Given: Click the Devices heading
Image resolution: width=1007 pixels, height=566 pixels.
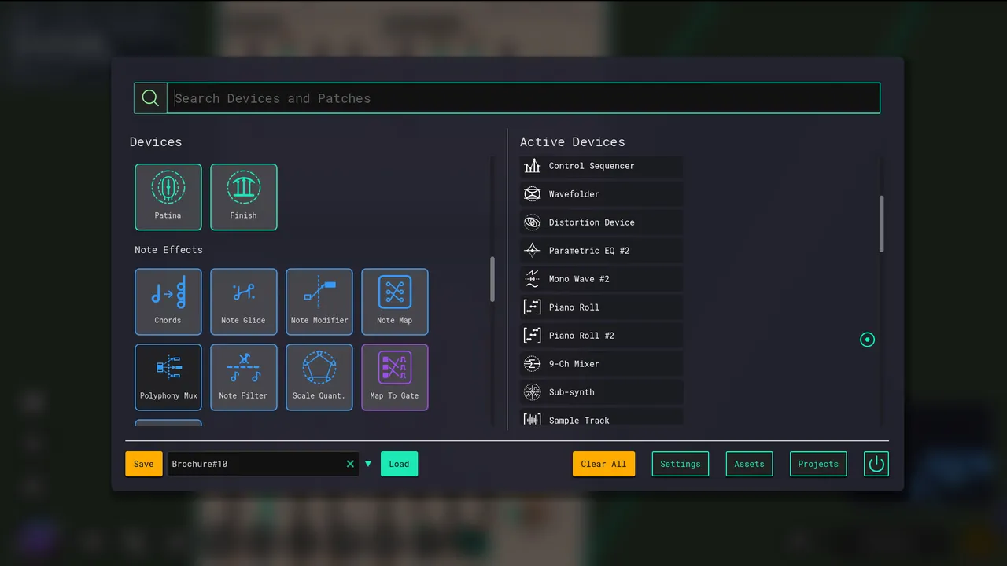Looking at the screenshot, I should pos(156,142).
